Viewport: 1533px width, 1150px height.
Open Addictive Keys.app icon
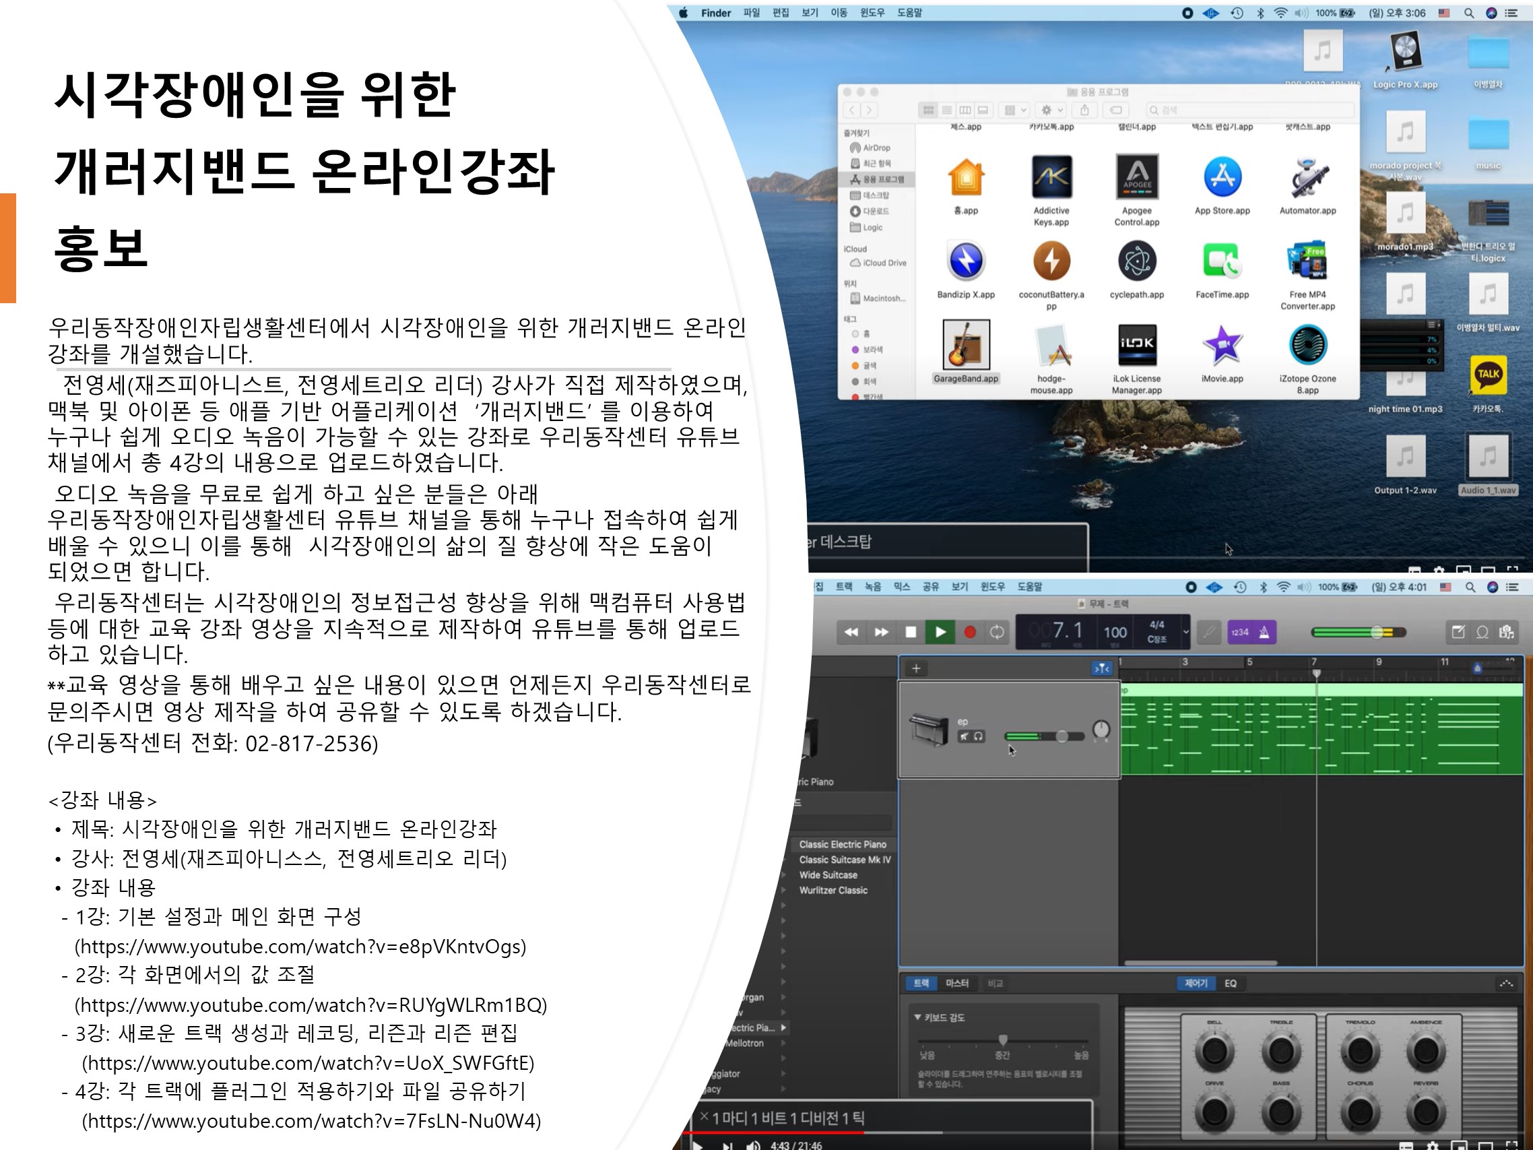tap(1051, 177)
